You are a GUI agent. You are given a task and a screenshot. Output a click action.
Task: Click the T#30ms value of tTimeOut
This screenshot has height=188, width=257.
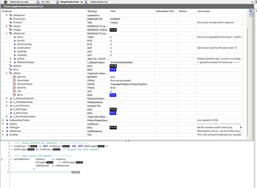click(114, 23)
